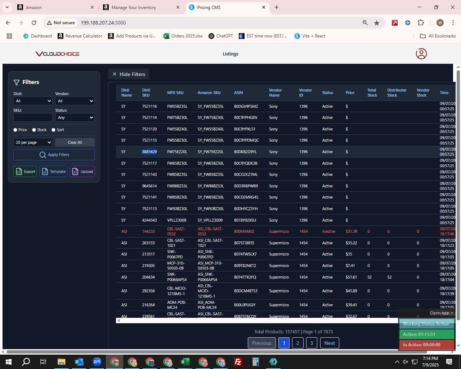
Task: Click the Hide Filters button
Action: click(129, 74)
